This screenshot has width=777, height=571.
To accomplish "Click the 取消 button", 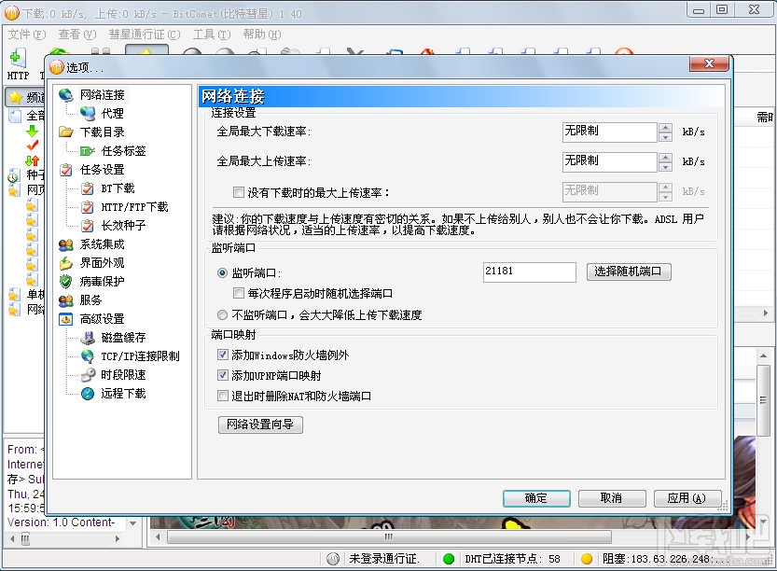I will (612, 498).
